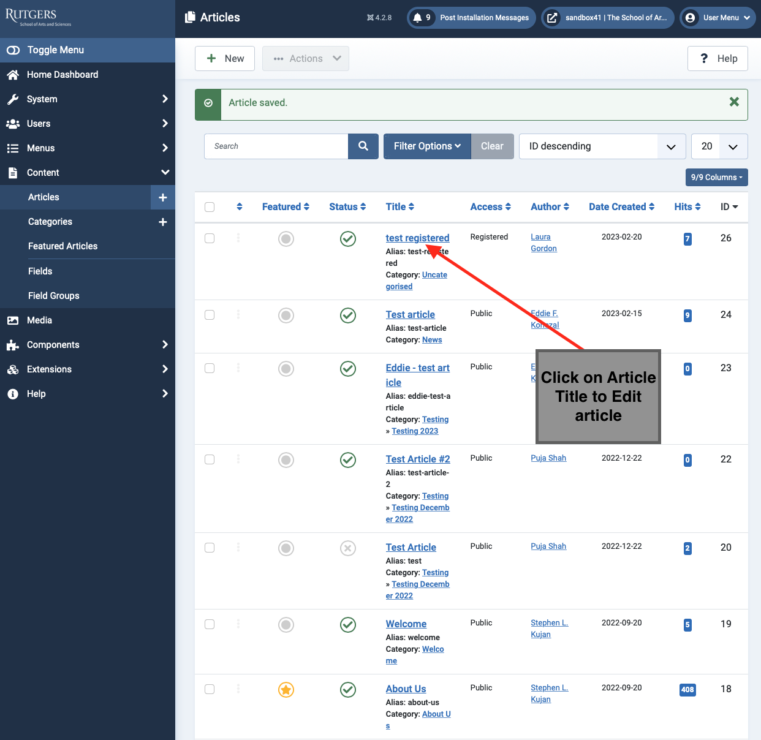
Task: Select checkbox for Test Article #2
Action: coord(210,459)
